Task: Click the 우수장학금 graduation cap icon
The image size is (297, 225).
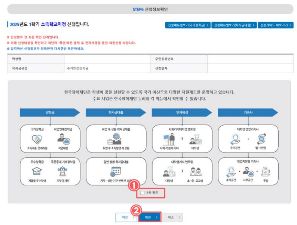Action: point(37,171)
